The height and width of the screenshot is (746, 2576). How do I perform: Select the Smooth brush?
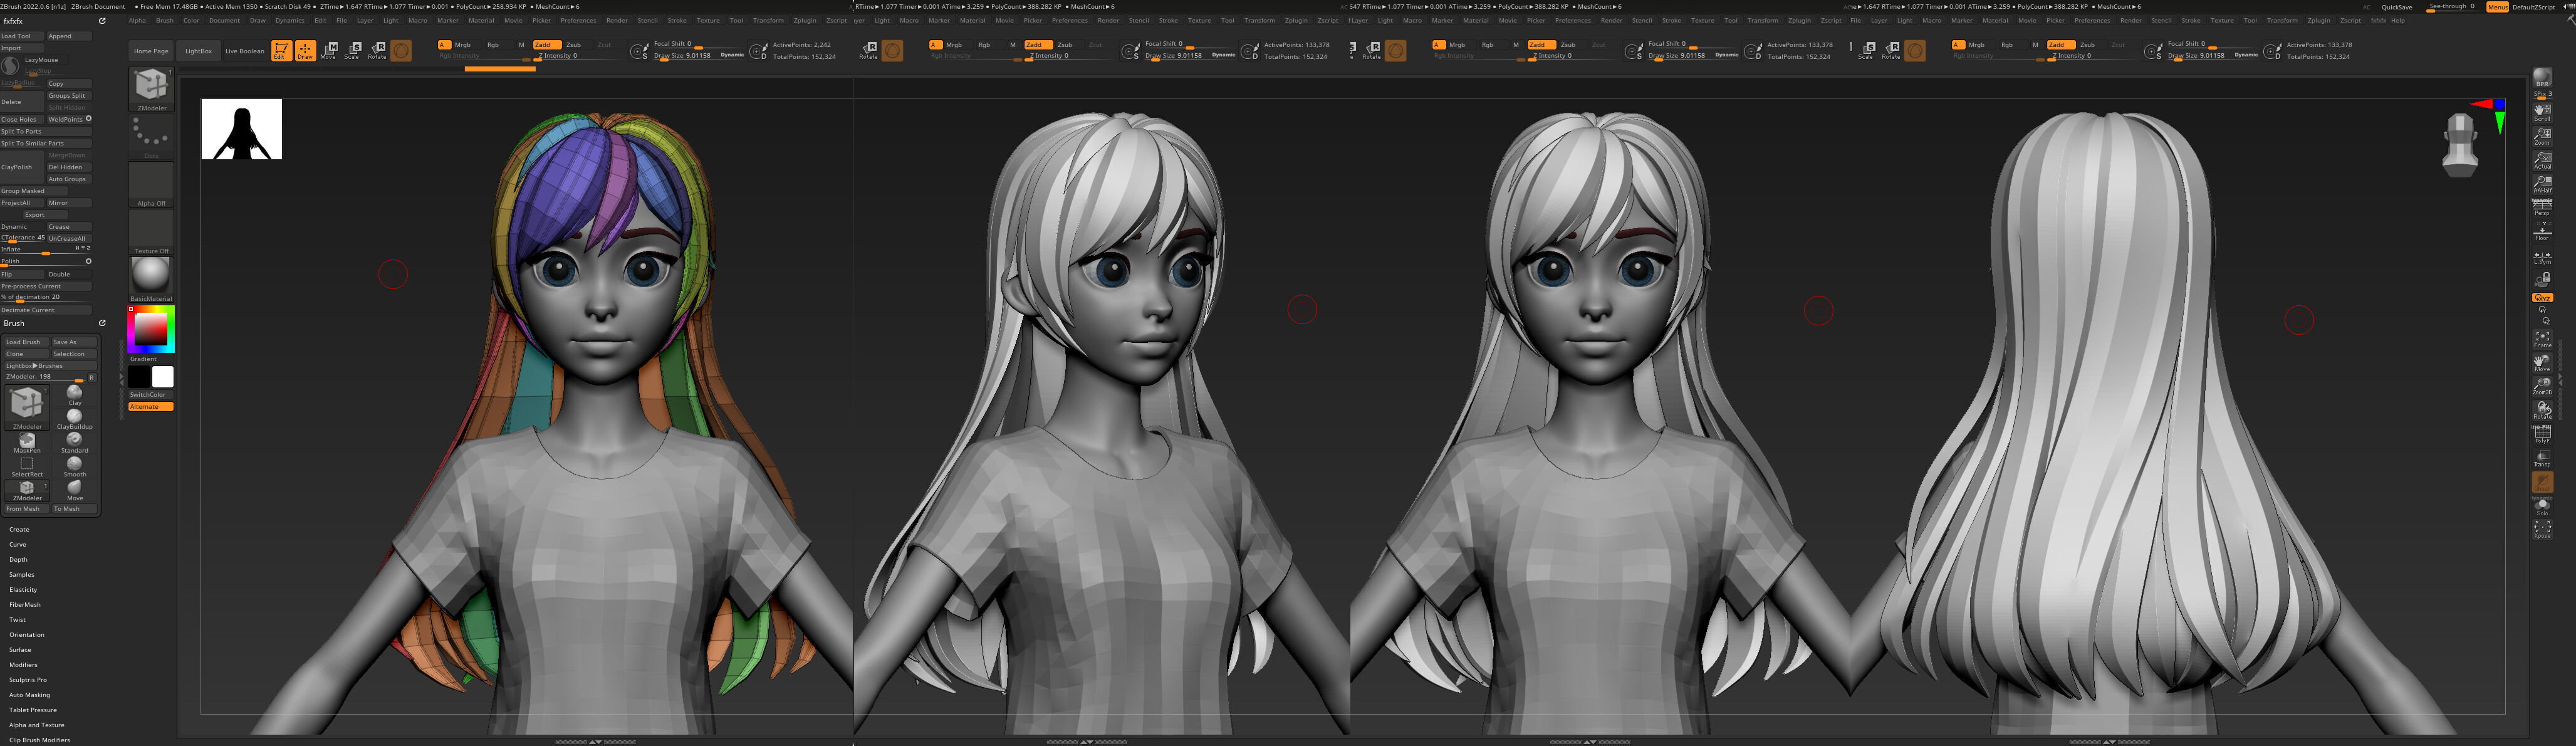pos(74,467)
